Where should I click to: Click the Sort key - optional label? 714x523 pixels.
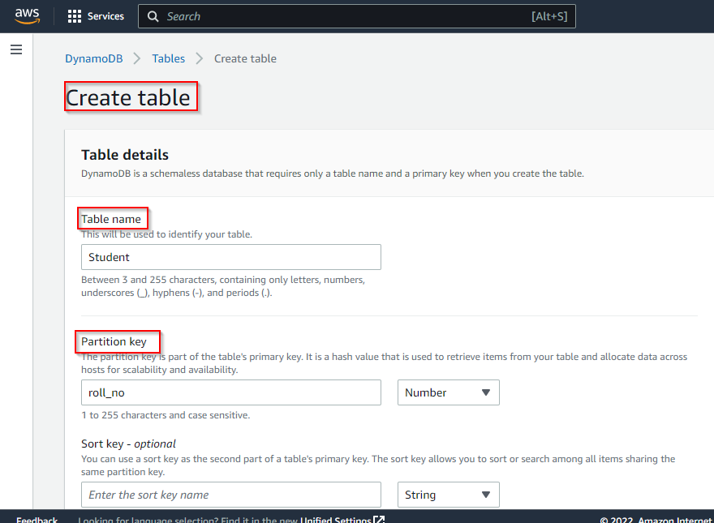pos(128,444)
